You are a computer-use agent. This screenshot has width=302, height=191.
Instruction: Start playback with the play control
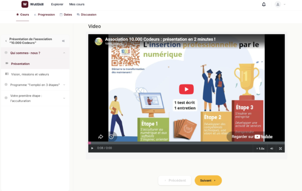tap(92, 148)
